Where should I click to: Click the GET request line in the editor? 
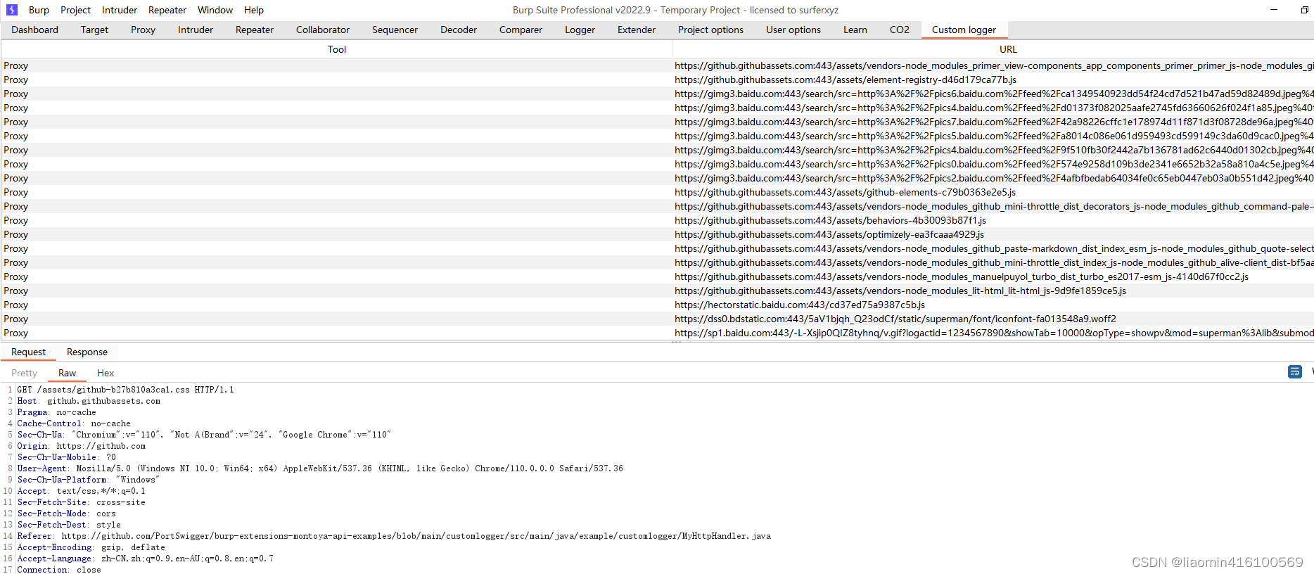click(x=125, y=390)
